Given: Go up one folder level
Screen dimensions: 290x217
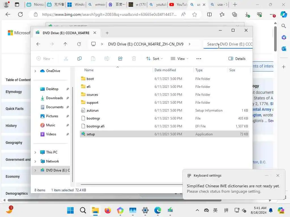Looking at the screenshot, I should click(x=65, y=44).
